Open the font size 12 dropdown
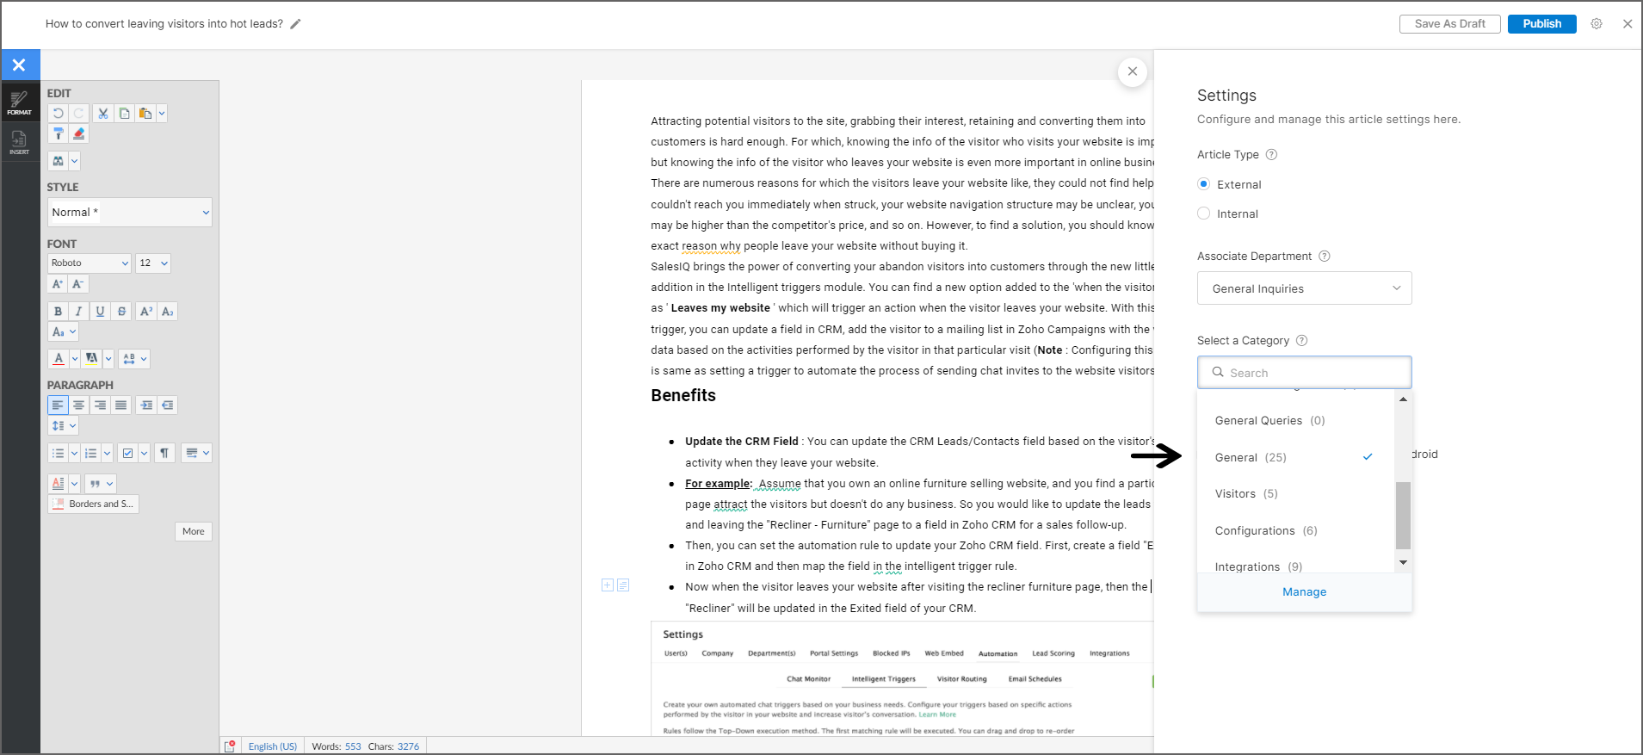Screen dimensions: 1643x755 point(153,263)
